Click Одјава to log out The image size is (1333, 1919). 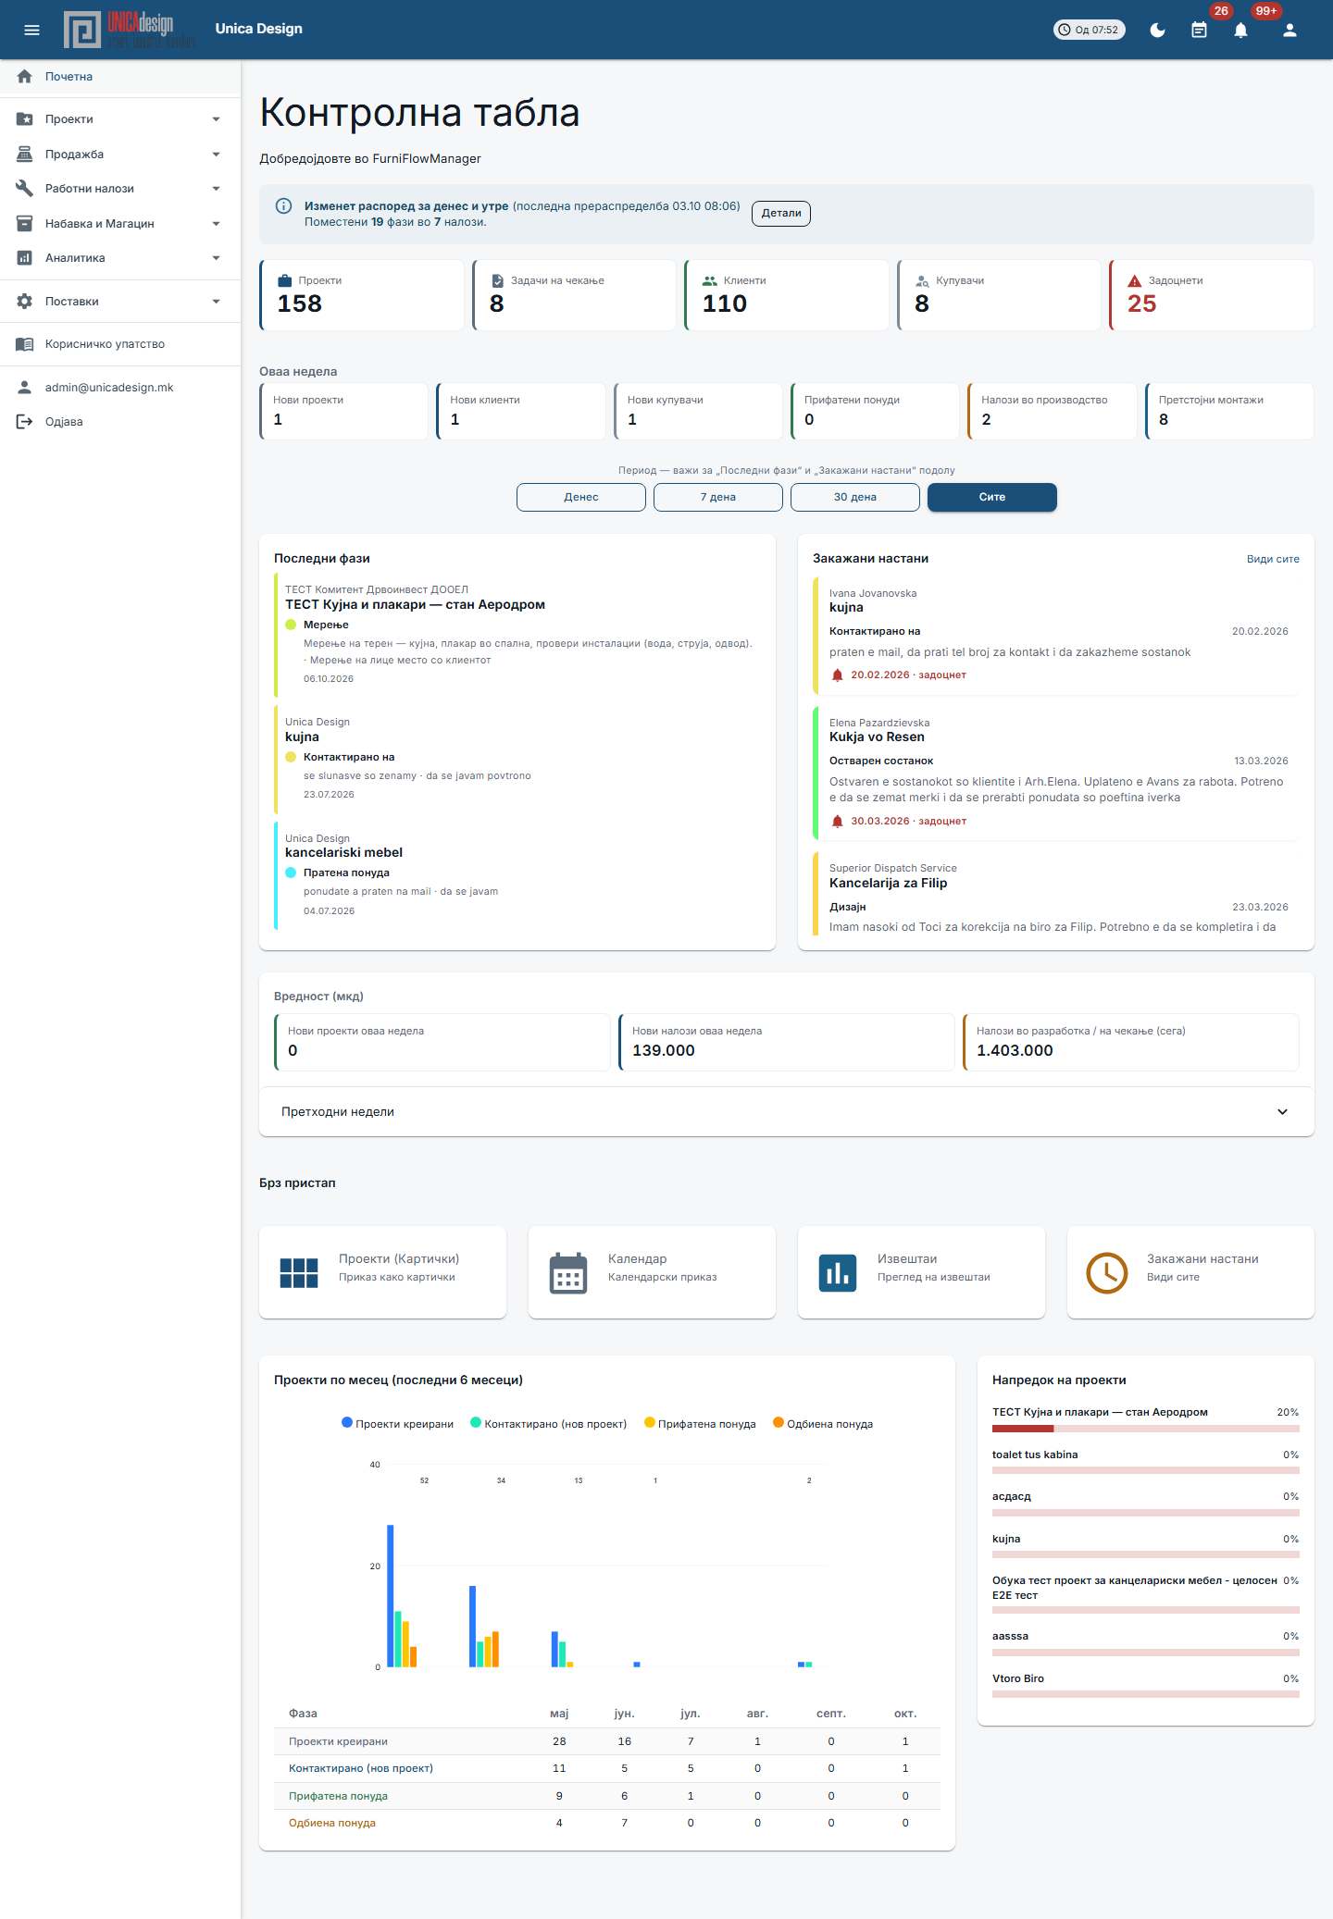pyautogui.click(x=120, y=422)
